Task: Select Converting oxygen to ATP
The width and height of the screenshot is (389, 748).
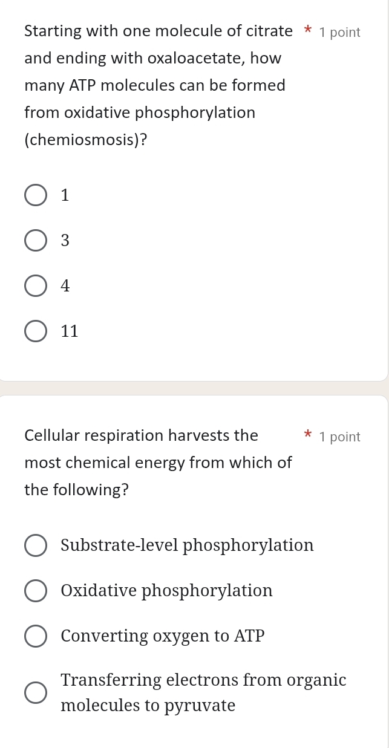Action: tap(36, 636)
